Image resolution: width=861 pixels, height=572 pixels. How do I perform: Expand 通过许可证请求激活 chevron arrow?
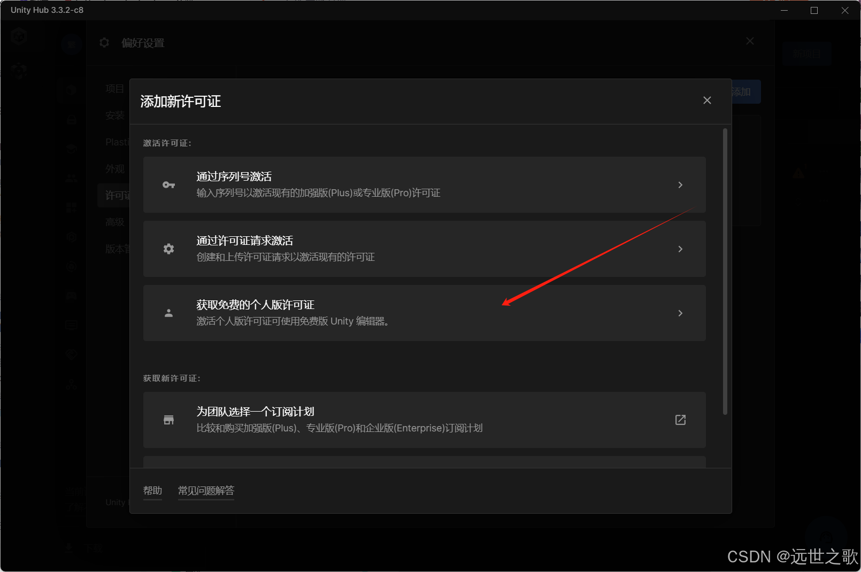[x=680, y=249]
